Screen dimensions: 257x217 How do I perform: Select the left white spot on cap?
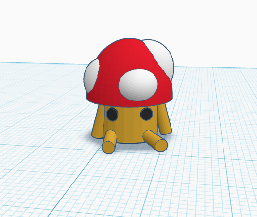(x=91, y=76)
